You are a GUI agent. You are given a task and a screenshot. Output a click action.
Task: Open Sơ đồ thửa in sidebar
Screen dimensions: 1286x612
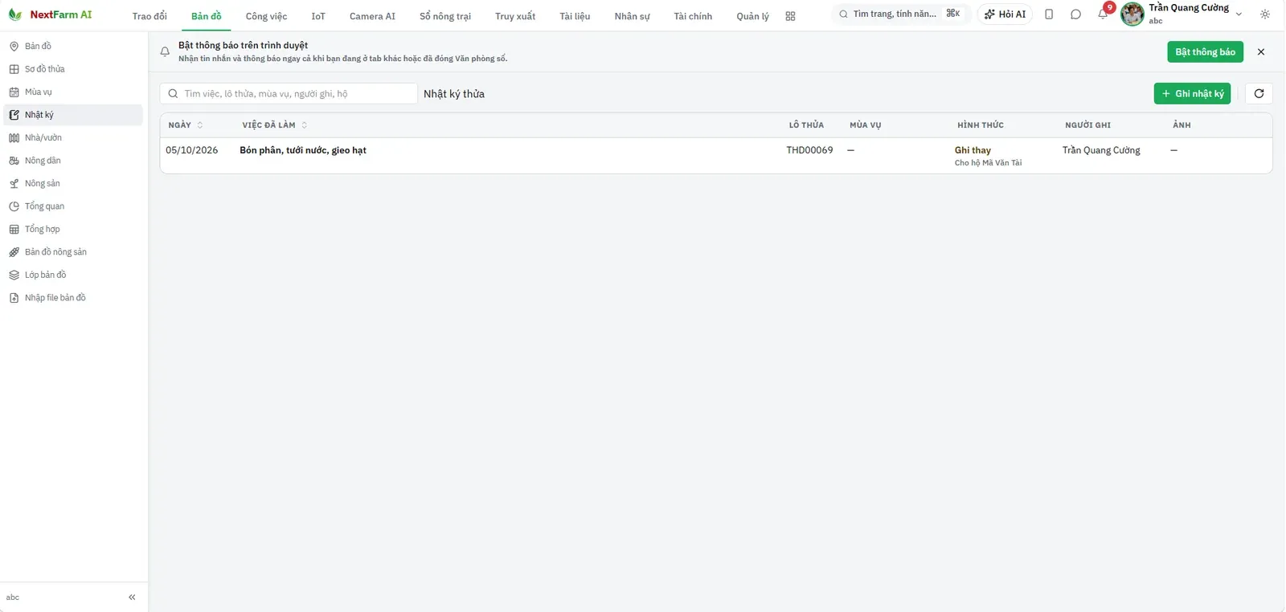tap(73, 69)
